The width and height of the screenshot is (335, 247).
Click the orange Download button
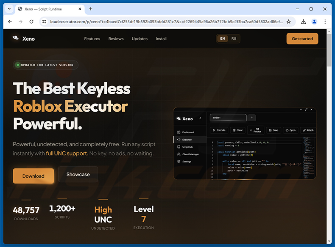click(33, 176)
